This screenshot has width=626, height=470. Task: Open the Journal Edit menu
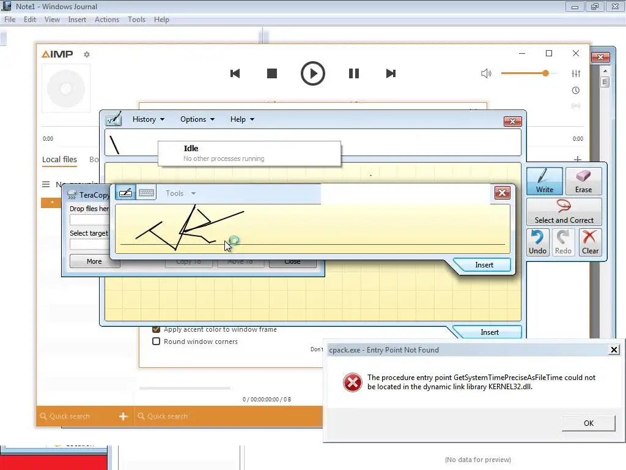[x=30, y=19]
